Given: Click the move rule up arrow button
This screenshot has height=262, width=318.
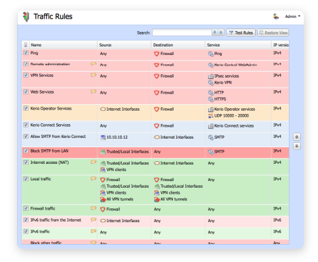Looking at the screenshot, I should pos(297,137).
